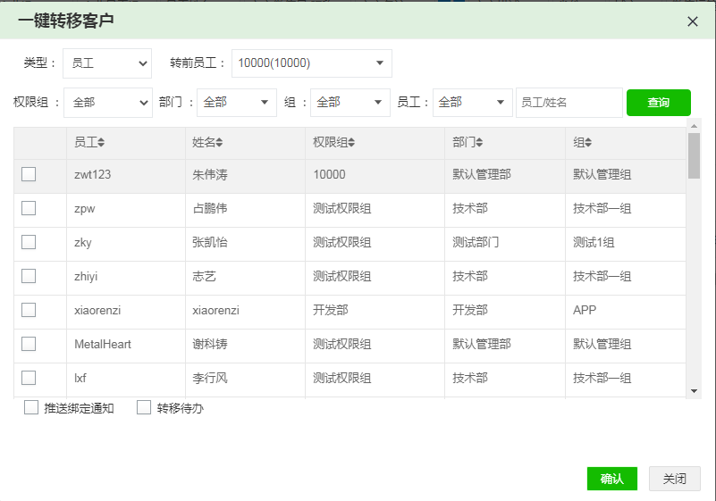Sort table by 部门 column

tap(468, 143)
